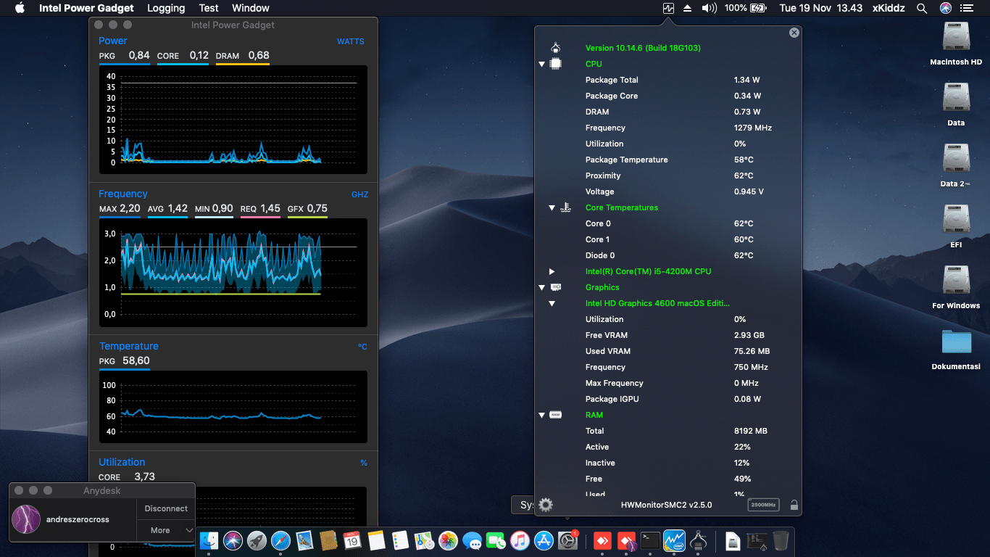Image resolution: width=990 pixels, height=557 pixels.
Task: Open the EFI drive on desktop
Action: point(956,220)
